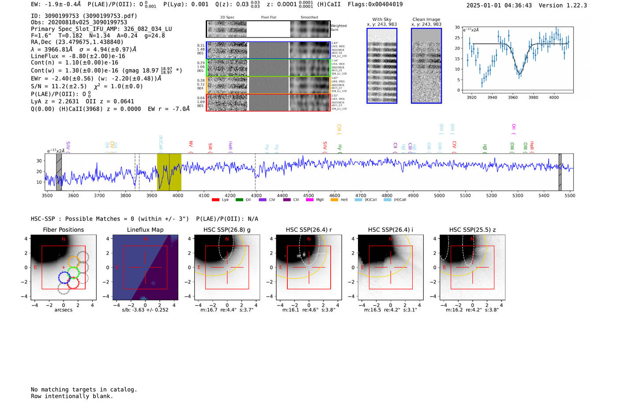Viewport: 618px width, 420px height.
Task: Click the orange-bordered 2D spectrum row
Action: click(x=268, y=85)
